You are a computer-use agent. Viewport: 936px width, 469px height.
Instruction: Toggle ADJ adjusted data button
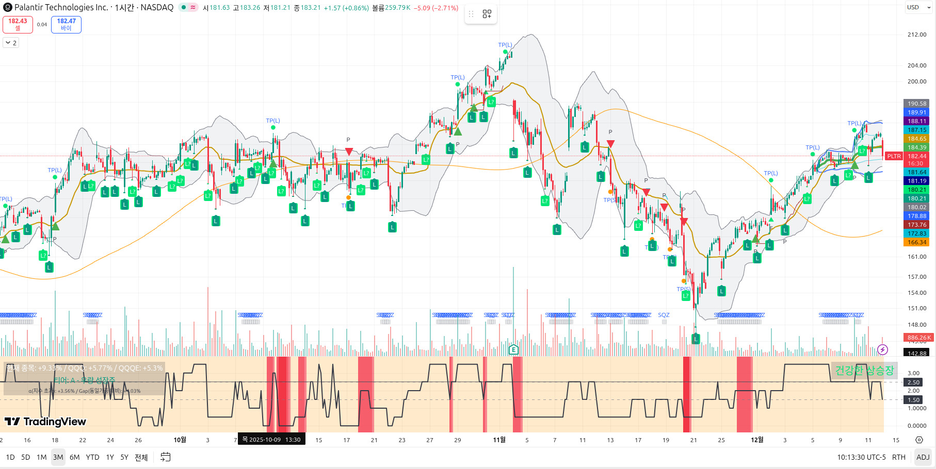point(923,457)
